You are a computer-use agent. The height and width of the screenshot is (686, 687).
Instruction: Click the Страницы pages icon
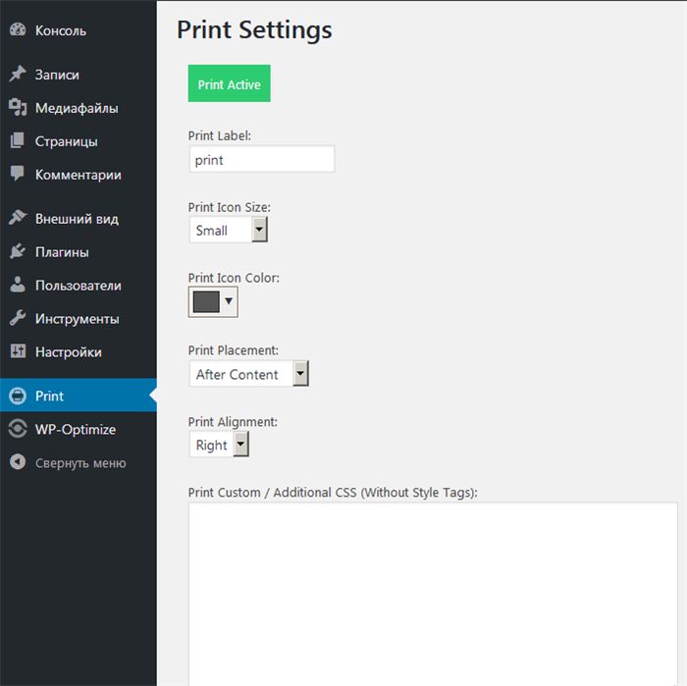[x=18, y=140]
